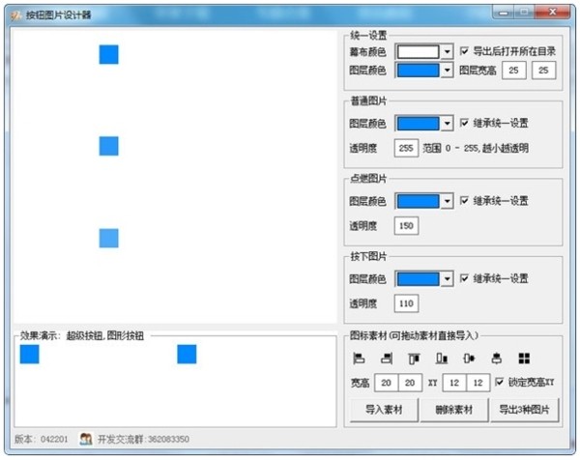Click the lightest blue square on the canvas
Screen dimensions: 580x460
[108, 238]
